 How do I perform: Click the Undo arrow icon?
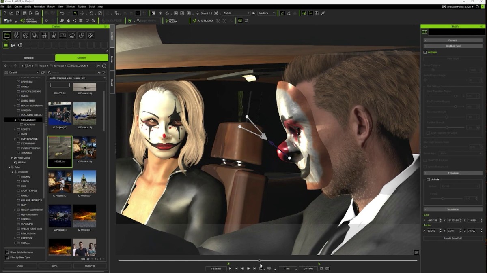click(62, 13)
